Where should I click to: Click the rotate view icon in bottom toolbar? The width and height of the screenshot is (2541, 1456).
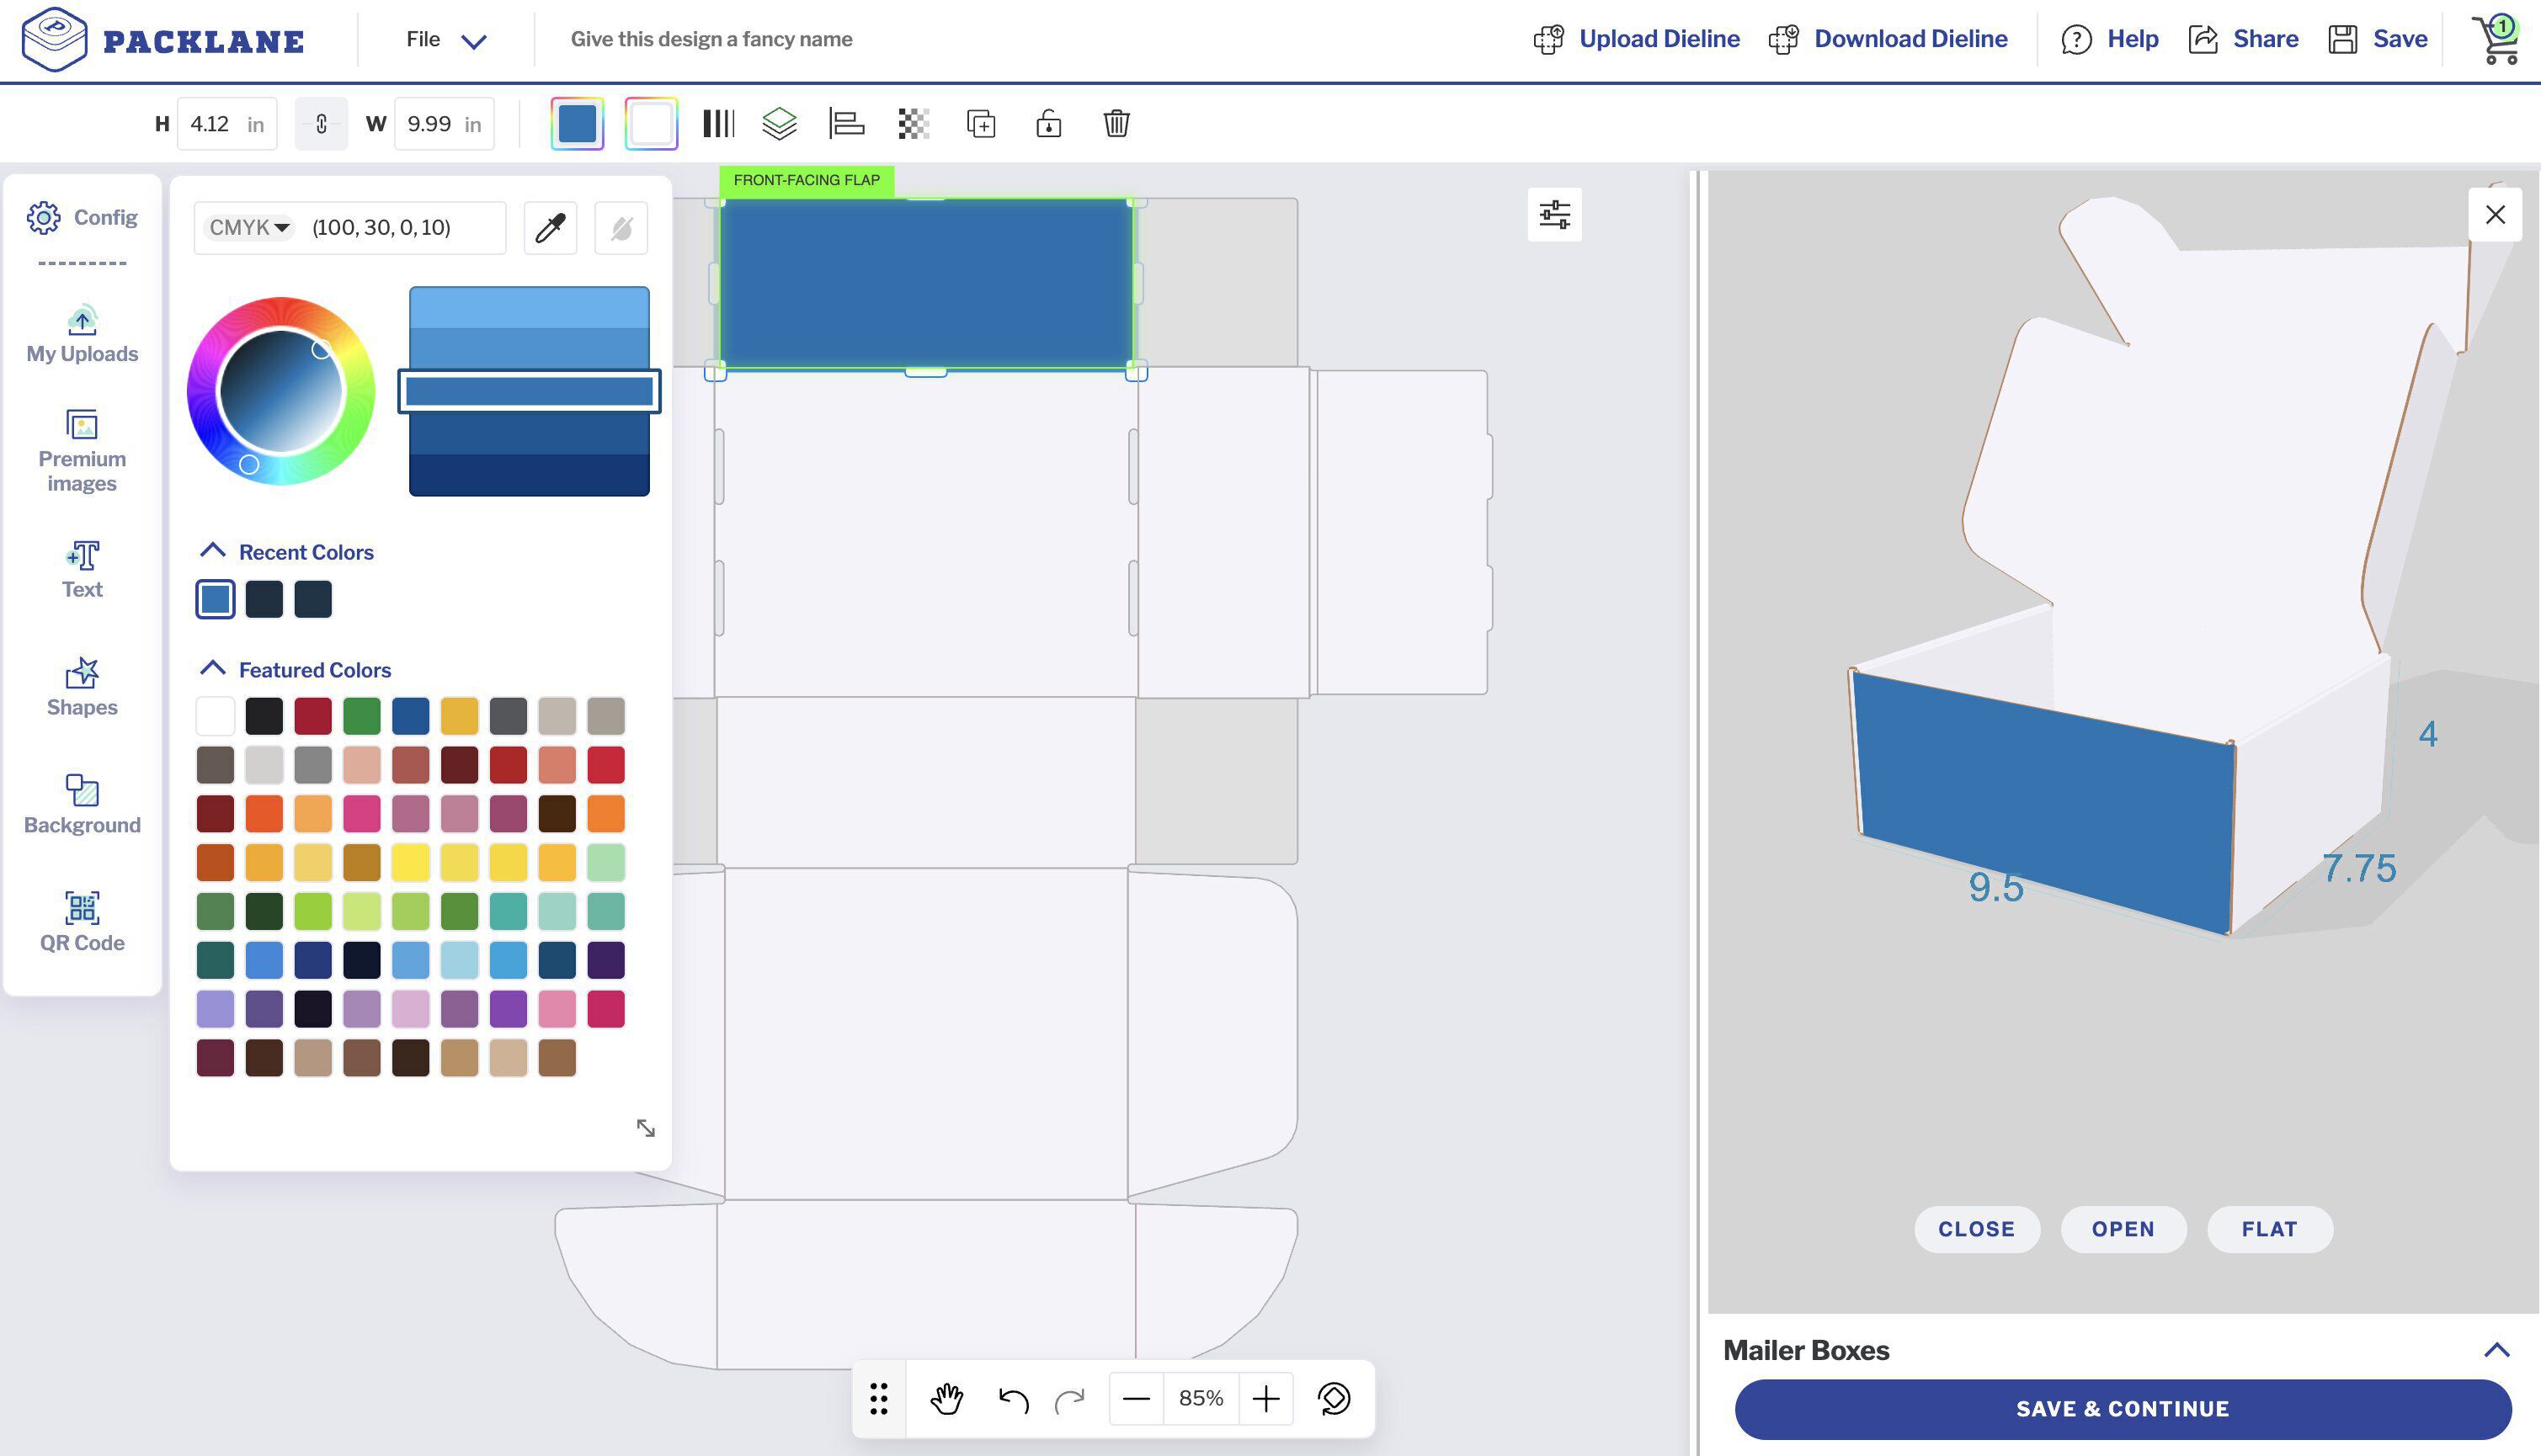point(1334,1398)
